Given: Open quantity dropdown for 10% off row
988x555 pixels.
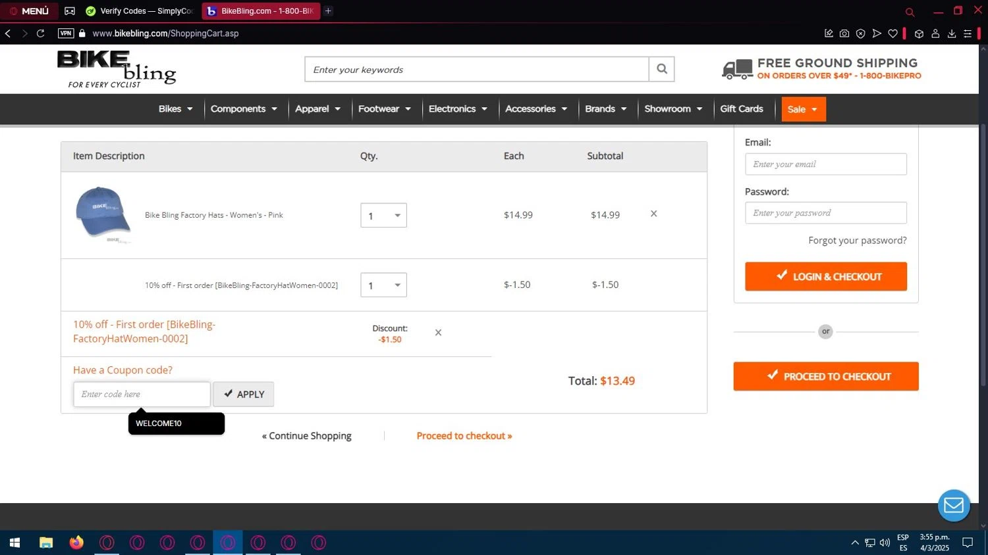Looking at the screenshot, I should [x=383, y=285].
